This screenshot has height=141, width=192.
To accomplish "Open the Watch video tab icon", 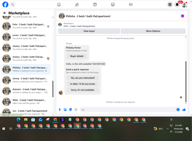I will (95, 5).
